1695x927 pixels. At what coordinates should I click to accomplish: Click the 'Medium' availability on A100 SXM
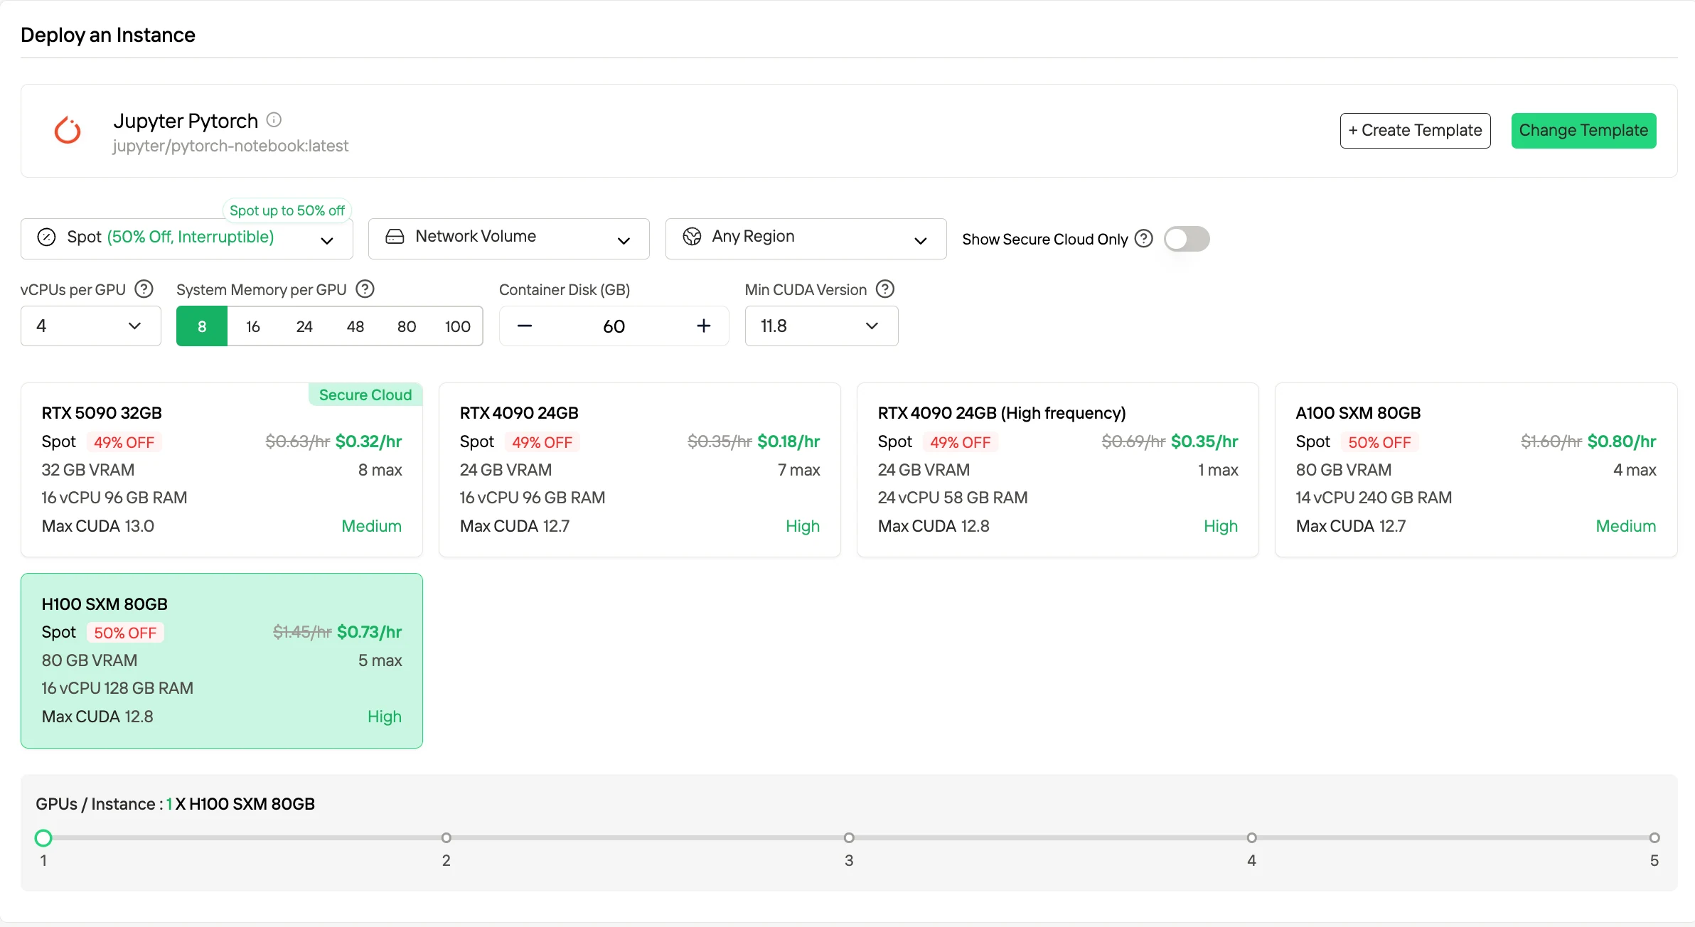[1626, 526]
